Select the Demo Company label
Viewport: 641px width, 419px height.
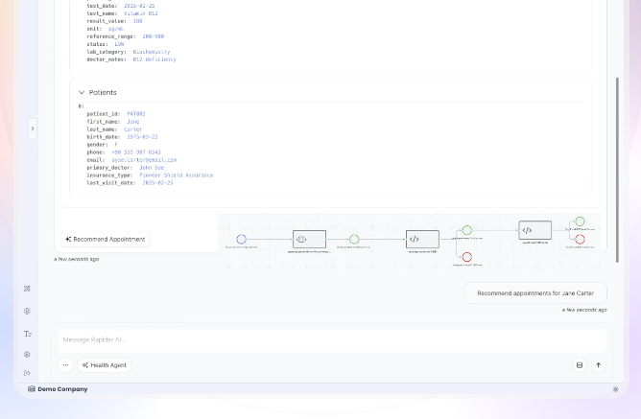(62, 389)
